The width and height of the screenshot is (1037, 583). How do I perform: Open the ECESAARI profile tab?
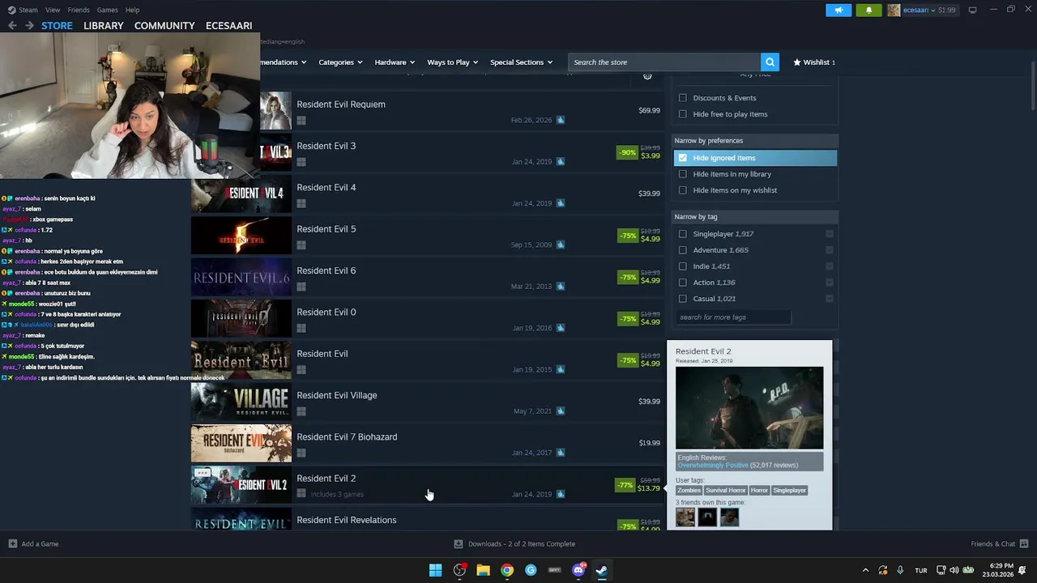point(228,25)
